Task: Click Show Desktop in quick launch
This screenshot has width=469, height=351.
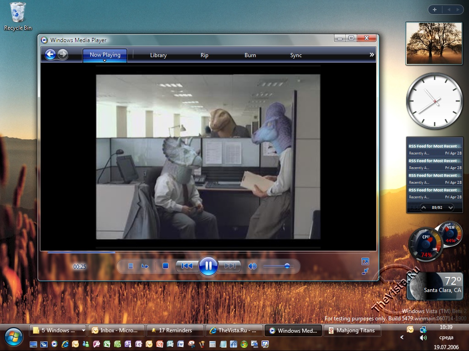Action: point(33,344)
